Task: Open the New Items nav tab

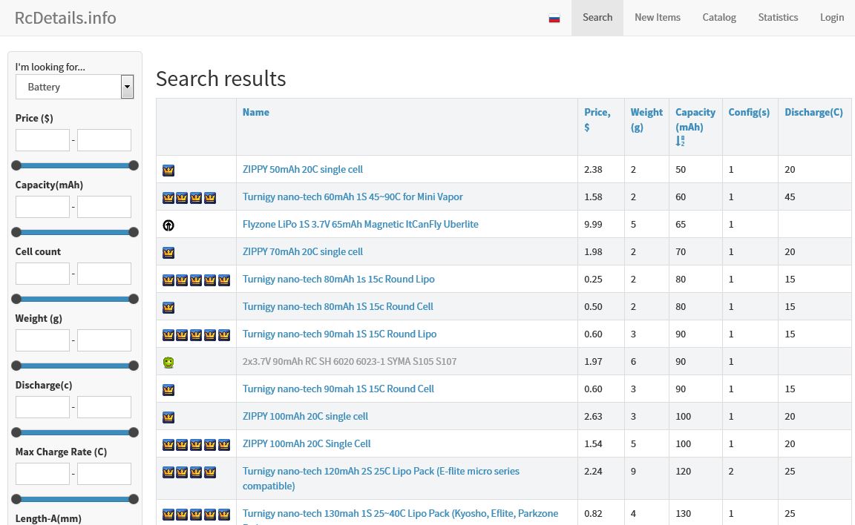Action: click(x=657, y=17)
